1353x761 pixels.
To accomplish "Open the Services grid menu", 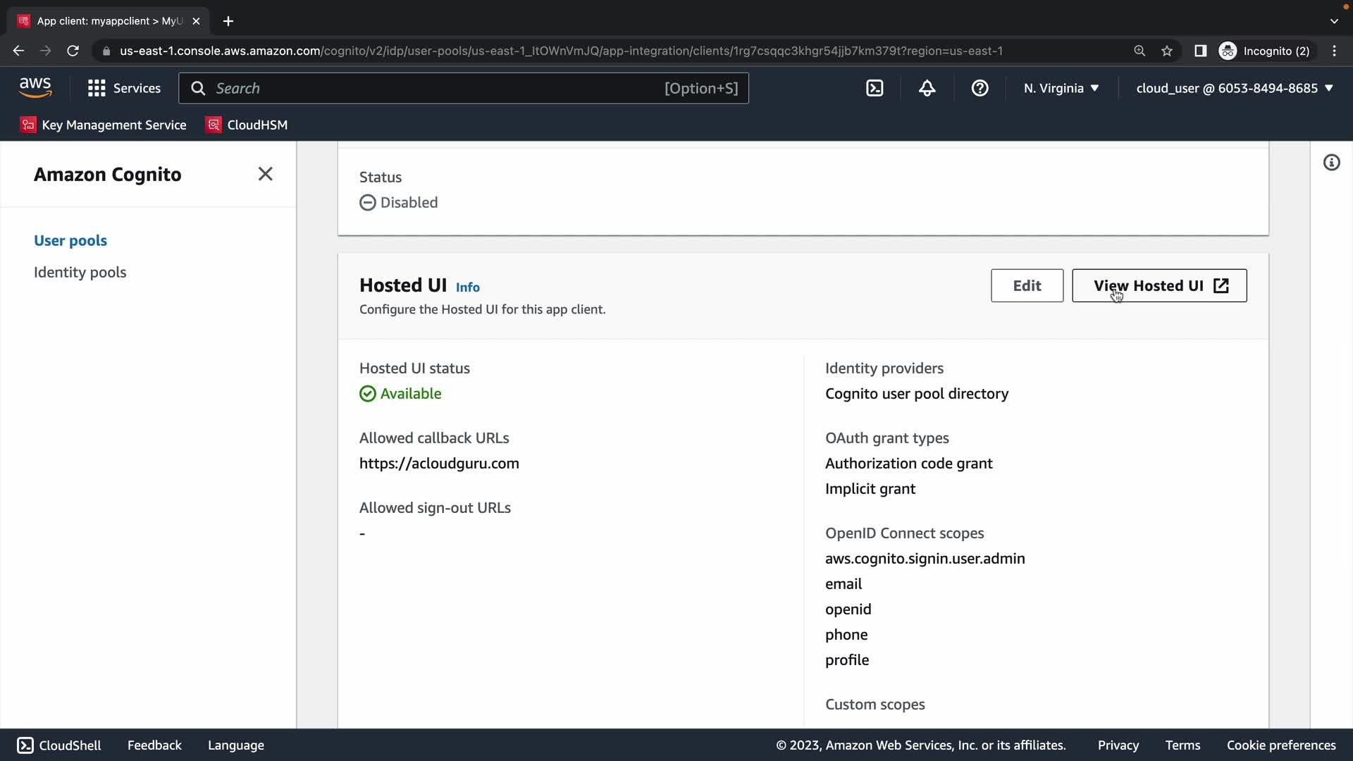I will (x=124, y=88).
